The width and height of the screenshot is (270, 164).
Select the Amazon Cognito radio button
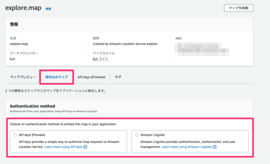(x=137, y=135)
